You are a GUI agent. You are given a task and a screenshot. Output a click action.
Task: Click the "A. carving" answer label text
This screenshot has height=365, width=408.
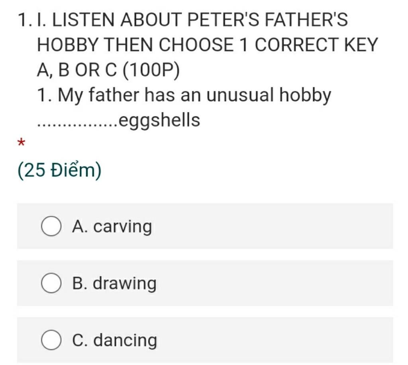(112, 227)
